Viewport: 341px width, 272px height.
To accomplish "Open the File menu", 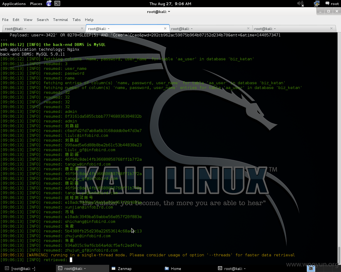I will 5,20.
